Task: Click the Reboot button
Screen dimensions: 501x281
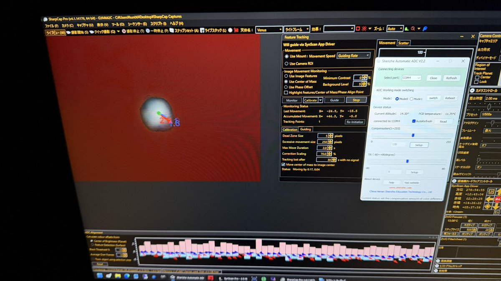Action: [x=450, y=98]
